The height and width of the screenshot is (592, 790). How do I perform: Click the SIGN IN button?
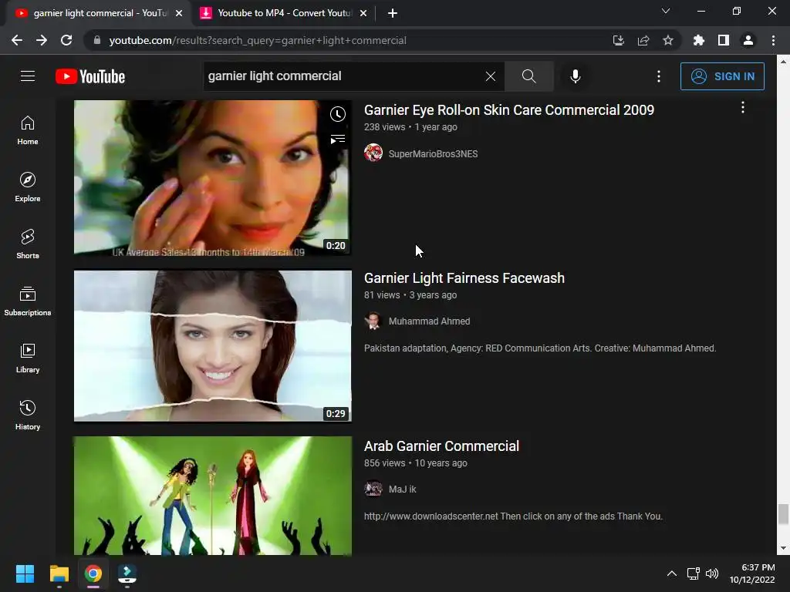(x=722, y=76)
